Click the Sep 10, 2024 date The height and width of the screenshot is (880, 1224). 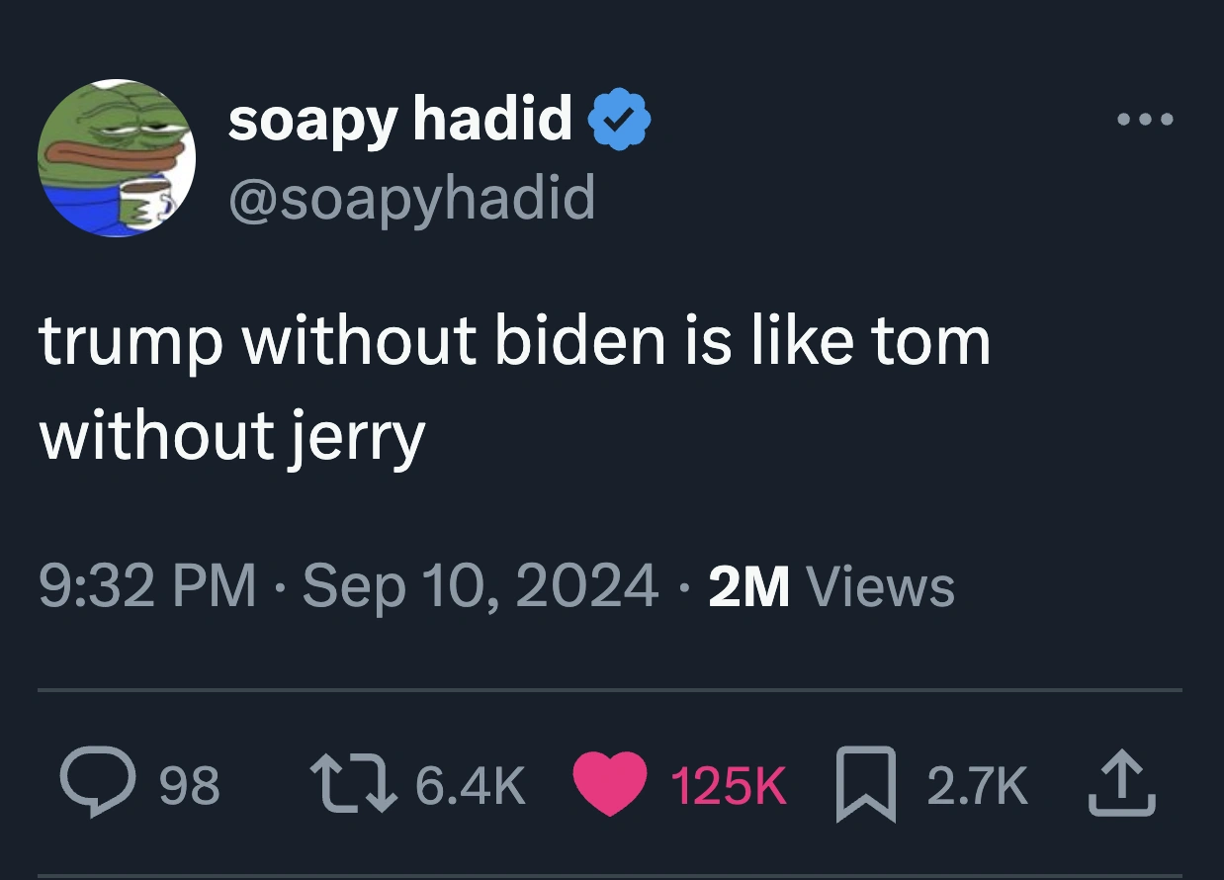(x=481, y=586)
